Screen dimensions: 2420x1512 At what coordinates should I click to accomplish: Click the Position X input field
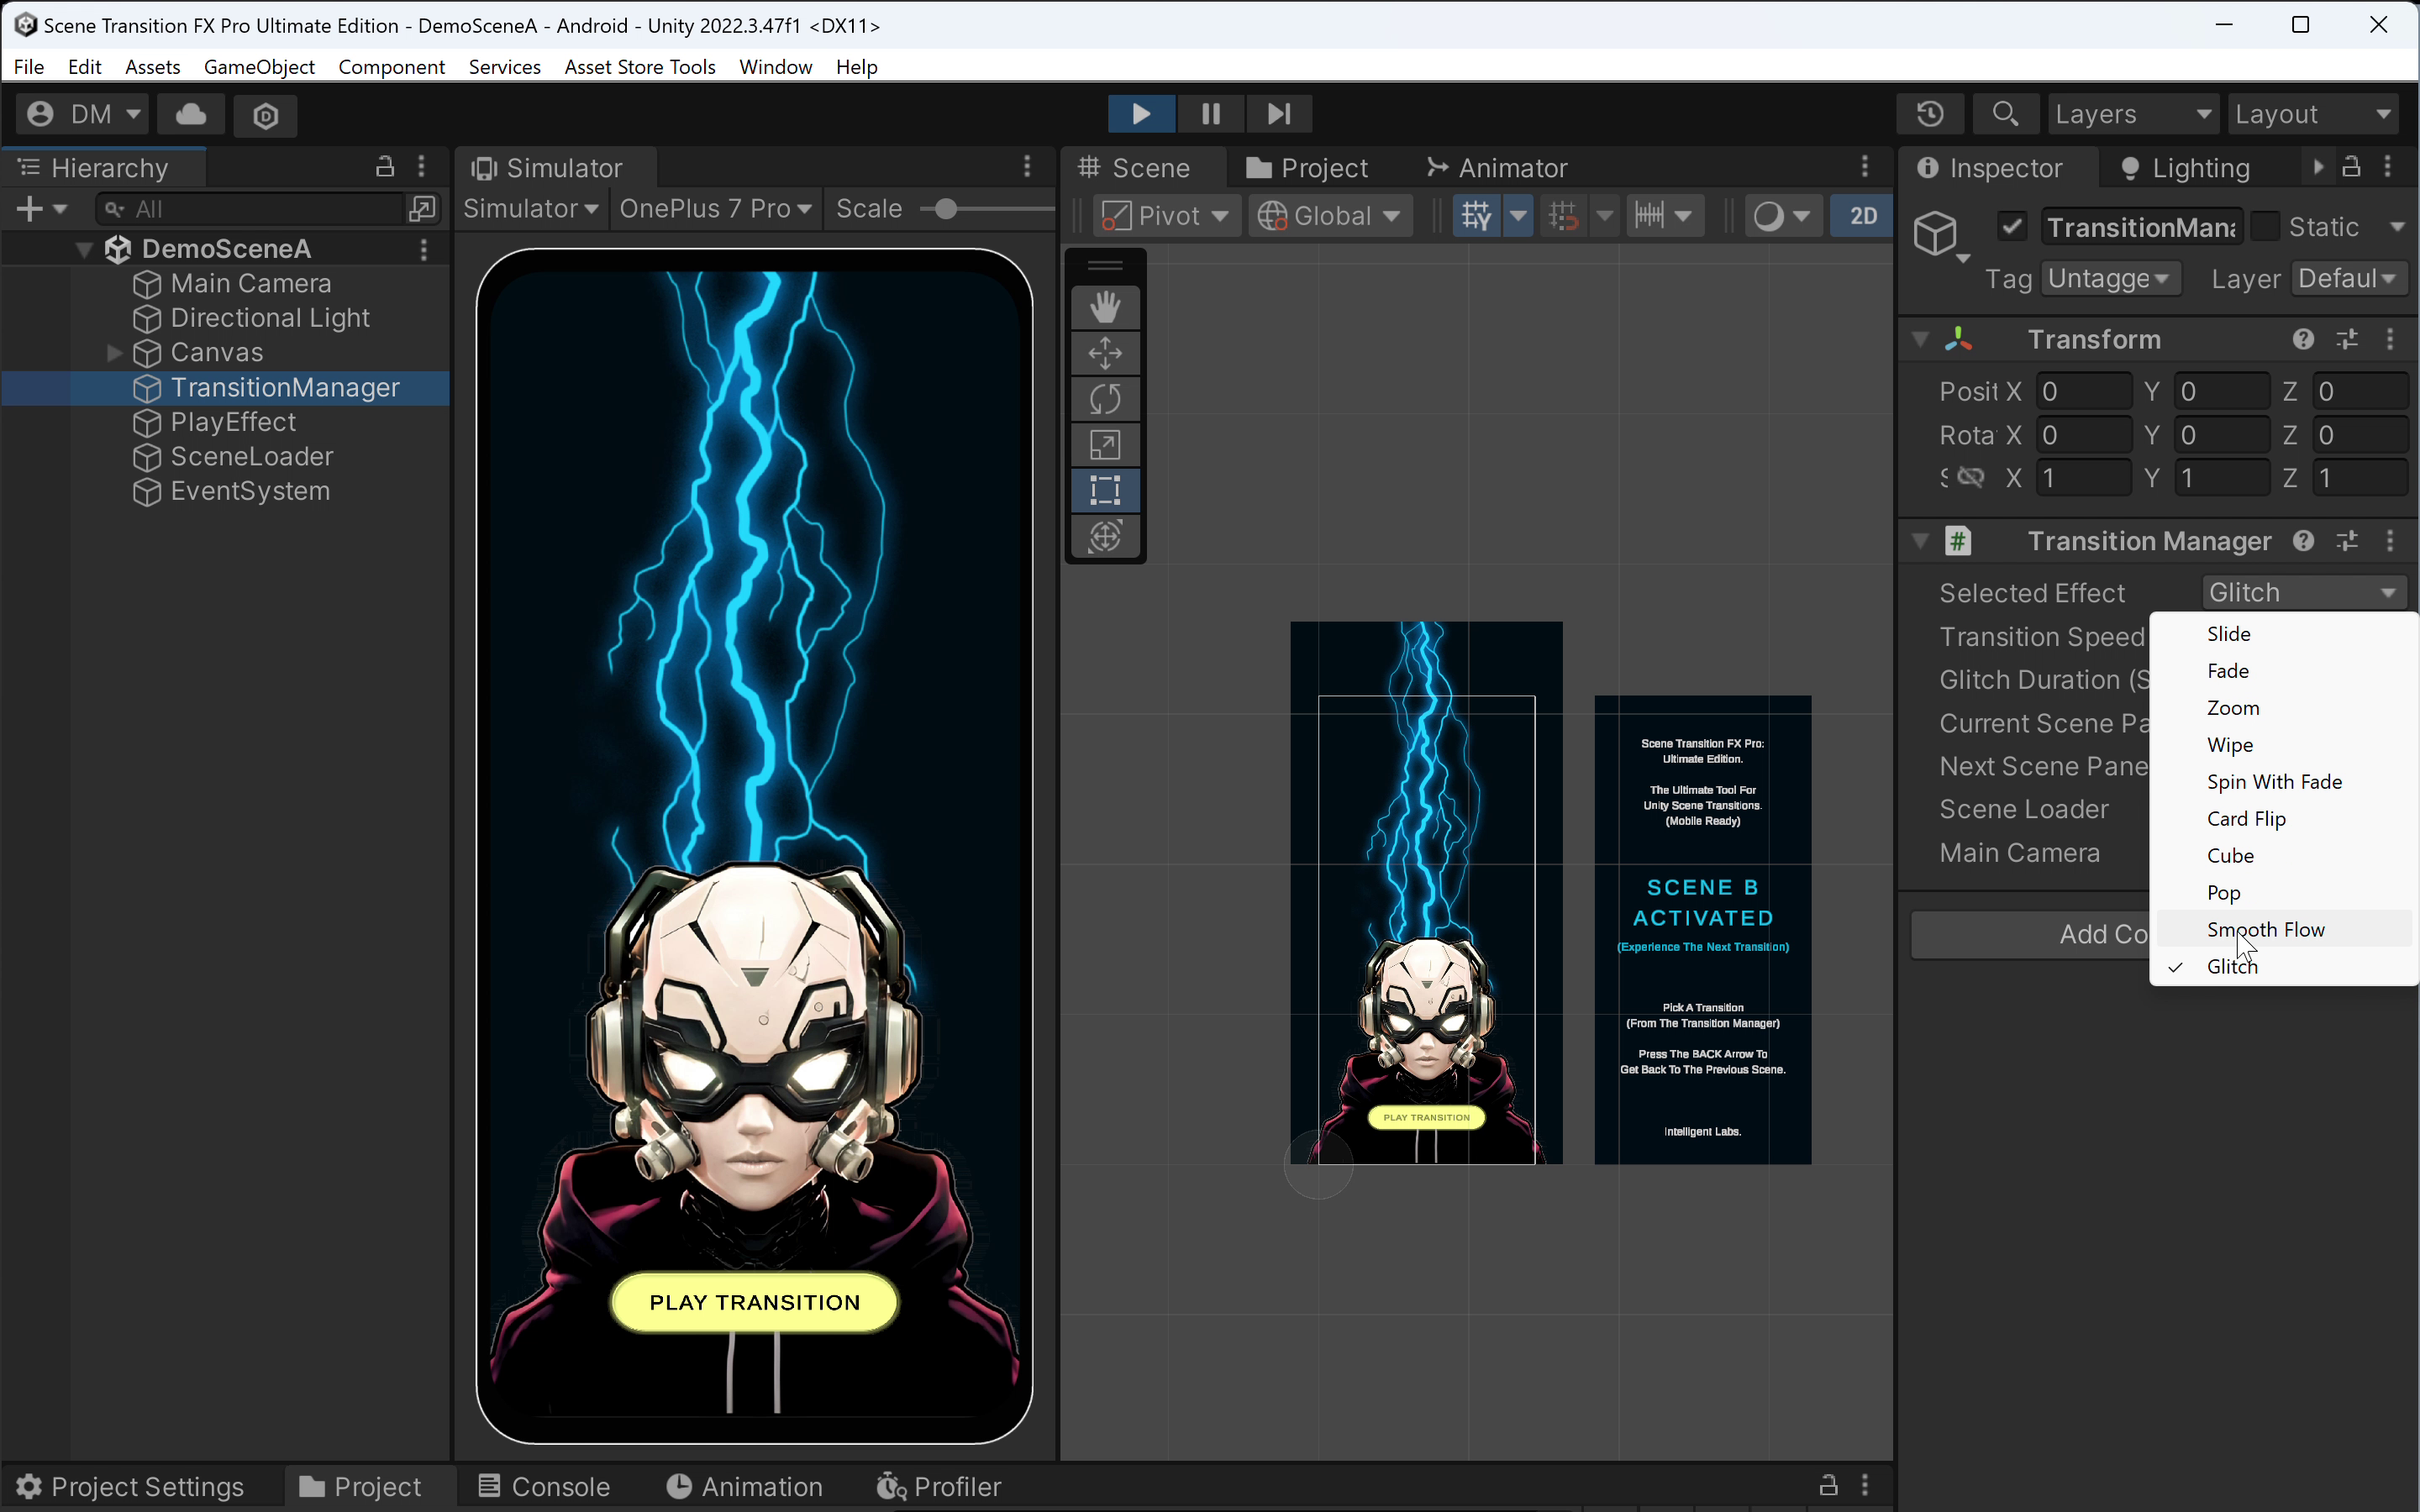tap(2084, 391)
